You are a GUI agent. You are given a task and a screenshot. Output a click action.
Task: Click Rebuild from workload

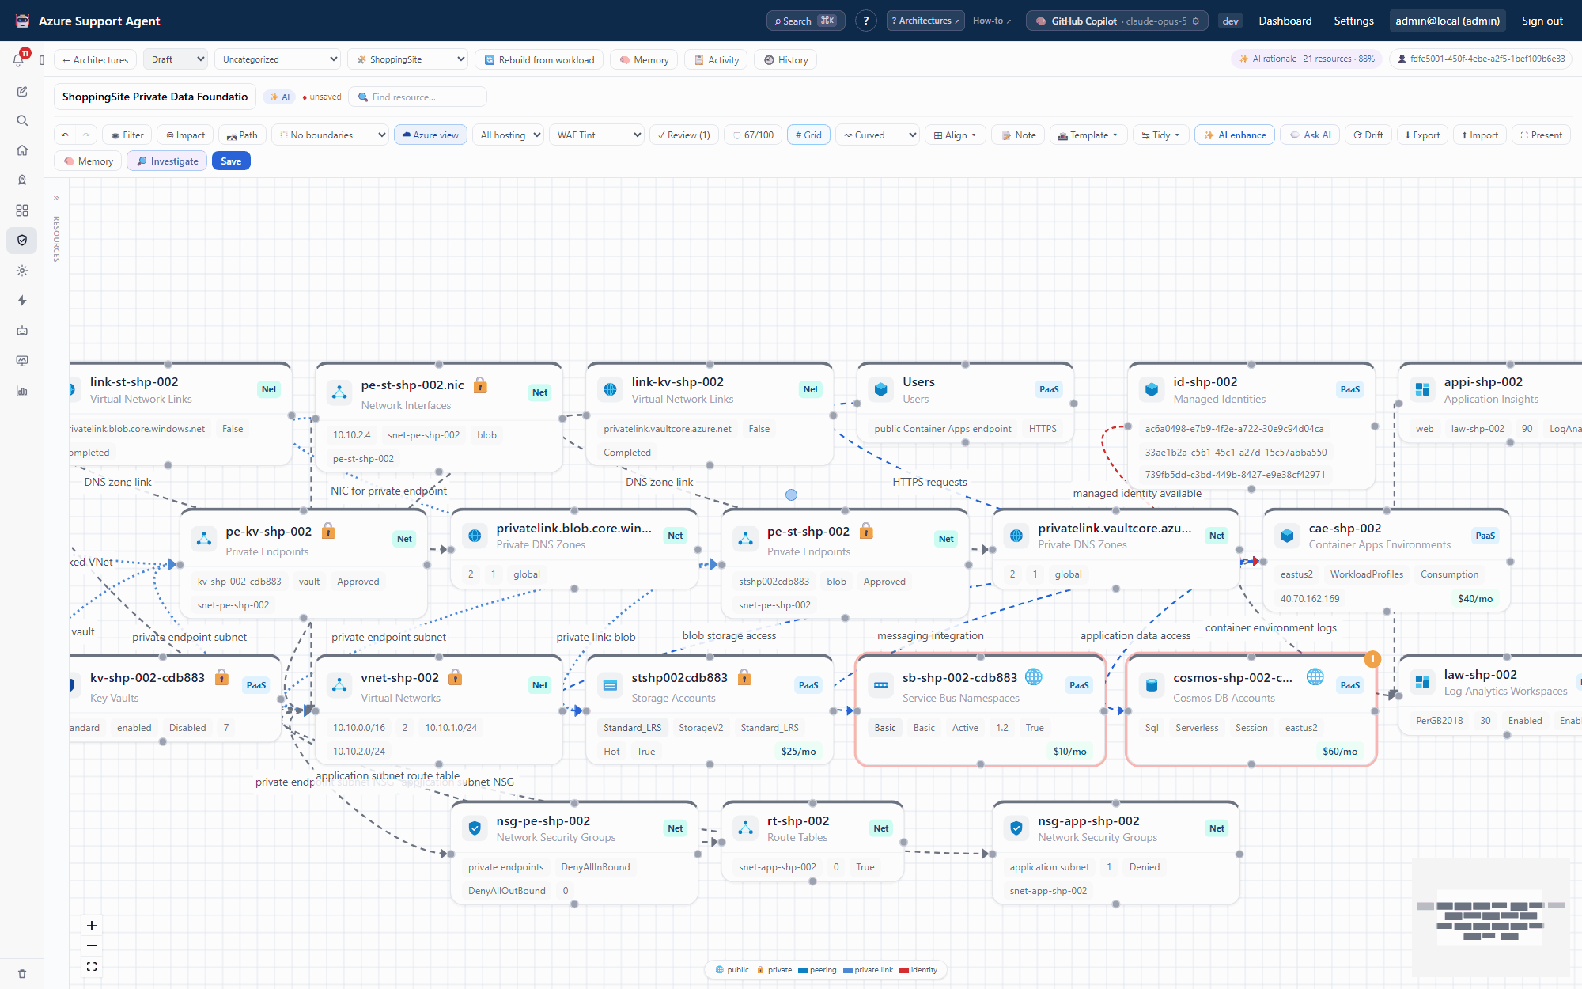pos(539,59)
